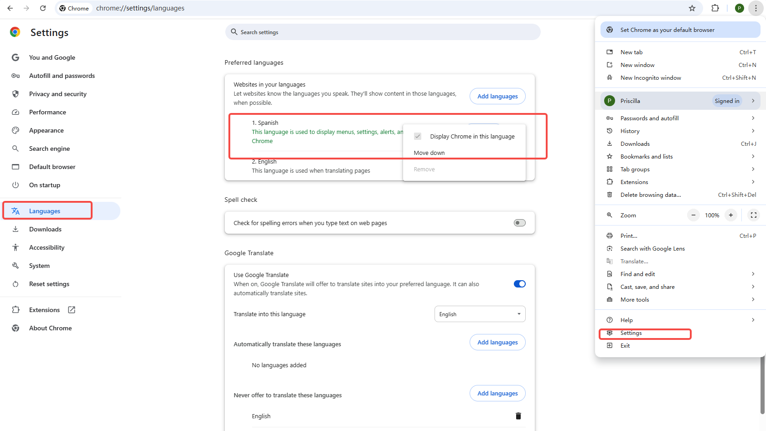Turn off Use Google Translate
766x431 pixels.
(519, 283)
